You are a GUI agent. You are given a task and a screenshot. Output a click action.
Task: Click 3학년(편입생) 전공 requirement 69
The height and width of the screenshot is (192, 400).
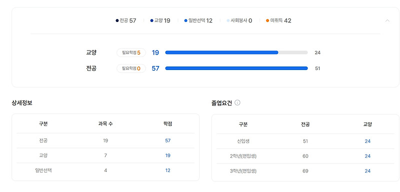[305, 171]
